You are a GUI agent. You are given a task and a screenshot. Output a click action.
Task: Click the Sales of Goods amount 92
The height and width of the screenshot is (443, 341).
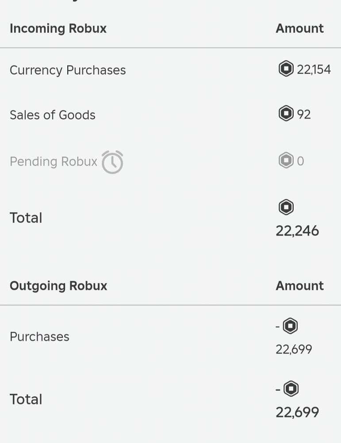click(x=304, y=114)
